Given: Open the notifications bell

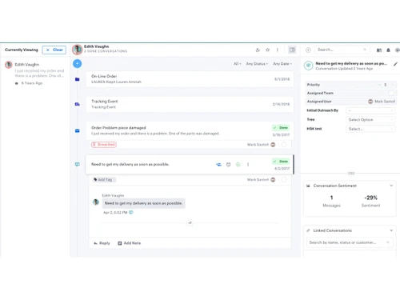Looking at the screenshot, I should pos(388,50).
